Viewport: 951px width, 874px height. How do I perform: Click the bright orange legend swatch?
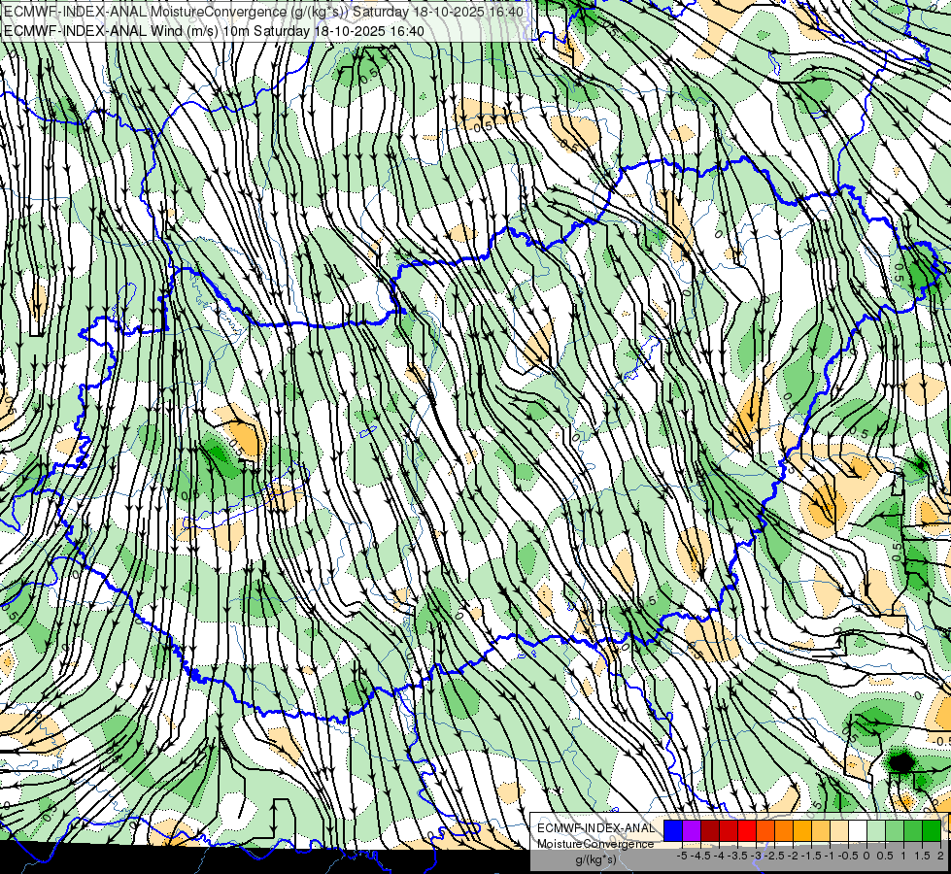784,830
